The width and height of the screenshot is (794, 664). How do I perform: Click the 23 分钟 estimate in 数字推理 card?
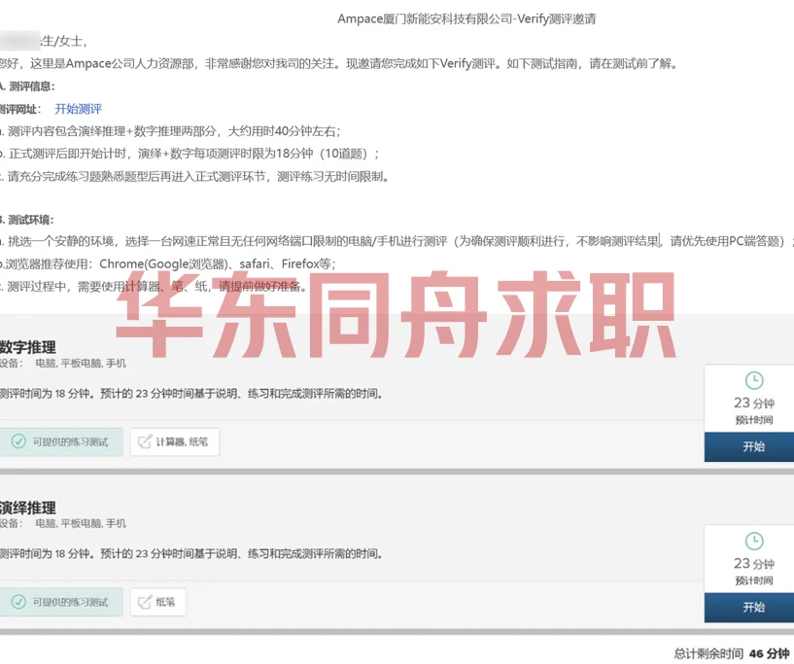point(754,403)
